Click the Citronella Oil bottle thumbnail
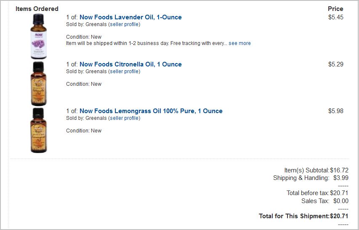Screen dimensions: 359x230 click(x=38, y=84)
